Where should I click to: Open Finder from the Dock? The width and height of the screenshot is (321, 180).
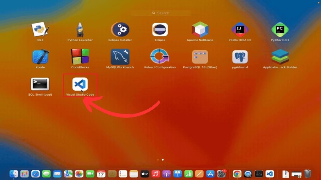[x=14, y=174]
